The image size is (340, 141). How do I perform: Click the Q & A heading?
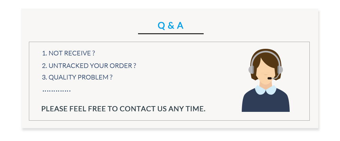click(171, 25)
